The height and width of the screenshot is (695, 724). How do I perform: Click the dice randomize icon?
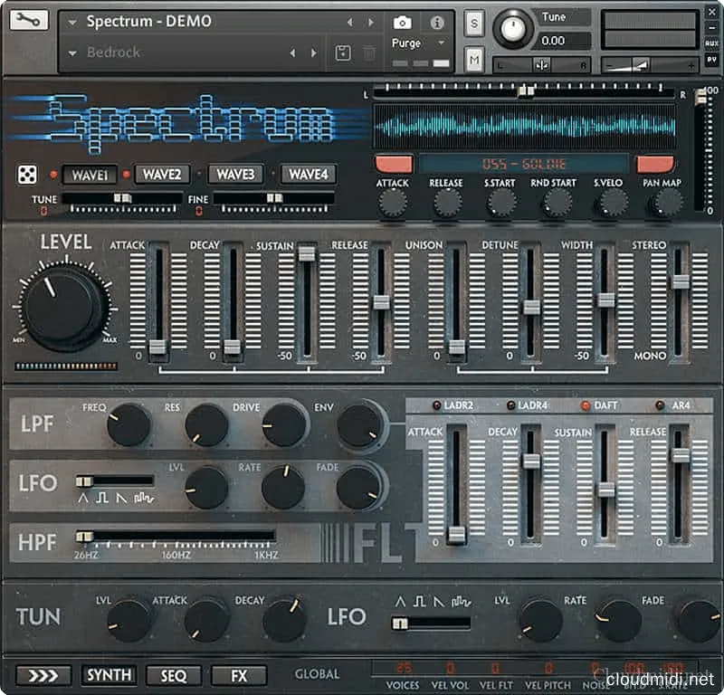[28, 172]
